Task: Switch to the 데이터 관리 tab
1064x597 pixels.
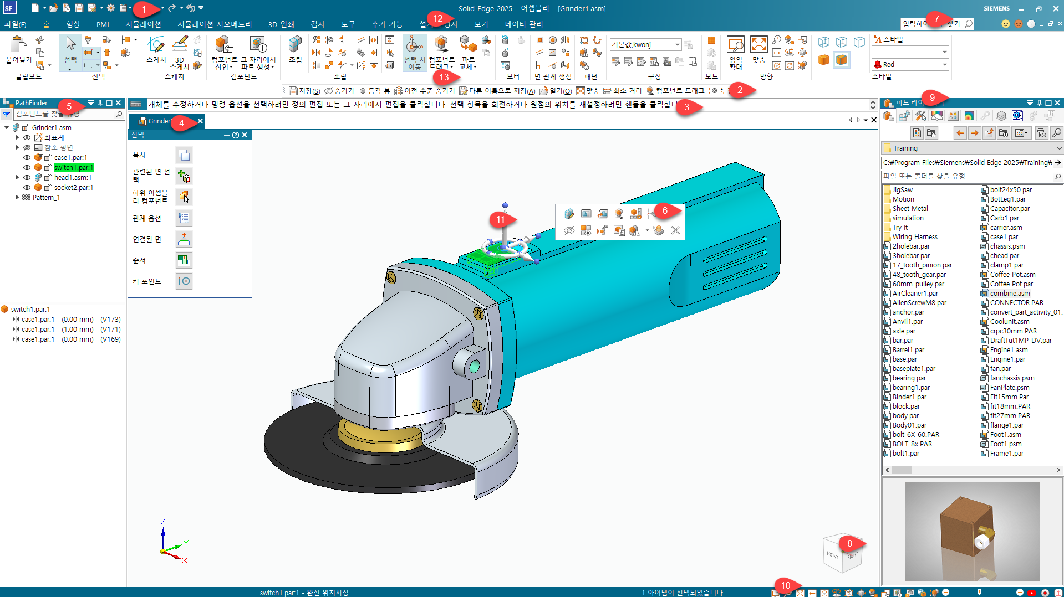Action: coord(523,24)
